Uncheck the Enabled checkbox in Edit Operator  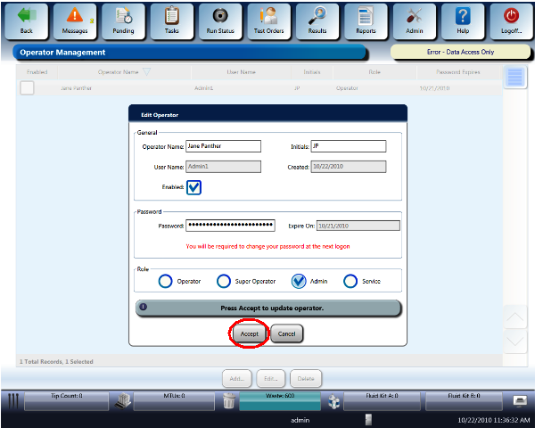click(194, 187)
